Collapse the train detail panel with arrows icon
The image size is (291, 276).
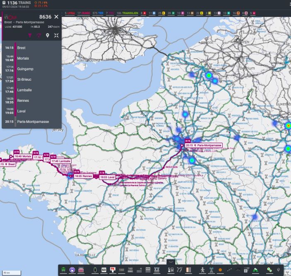click(56, 36)
